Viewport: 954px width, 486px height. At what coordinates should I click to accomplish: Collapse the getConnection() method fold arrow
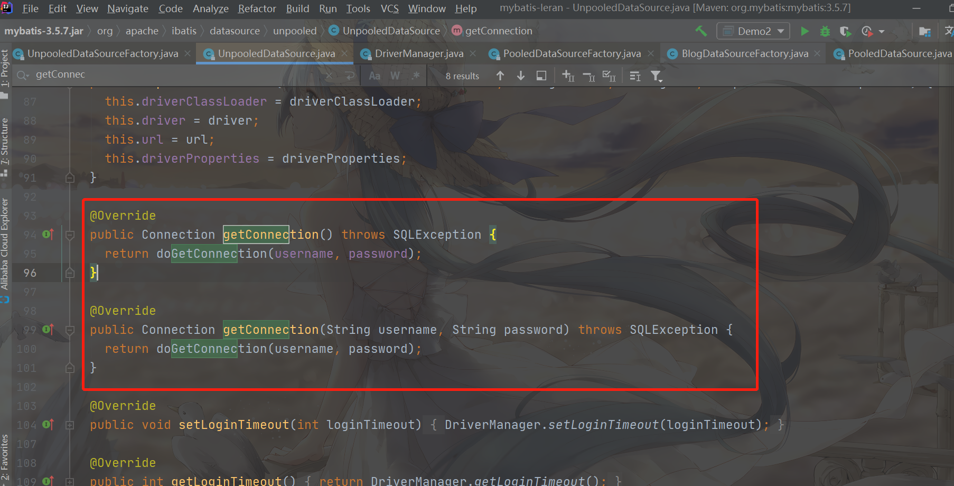[70, 235]
